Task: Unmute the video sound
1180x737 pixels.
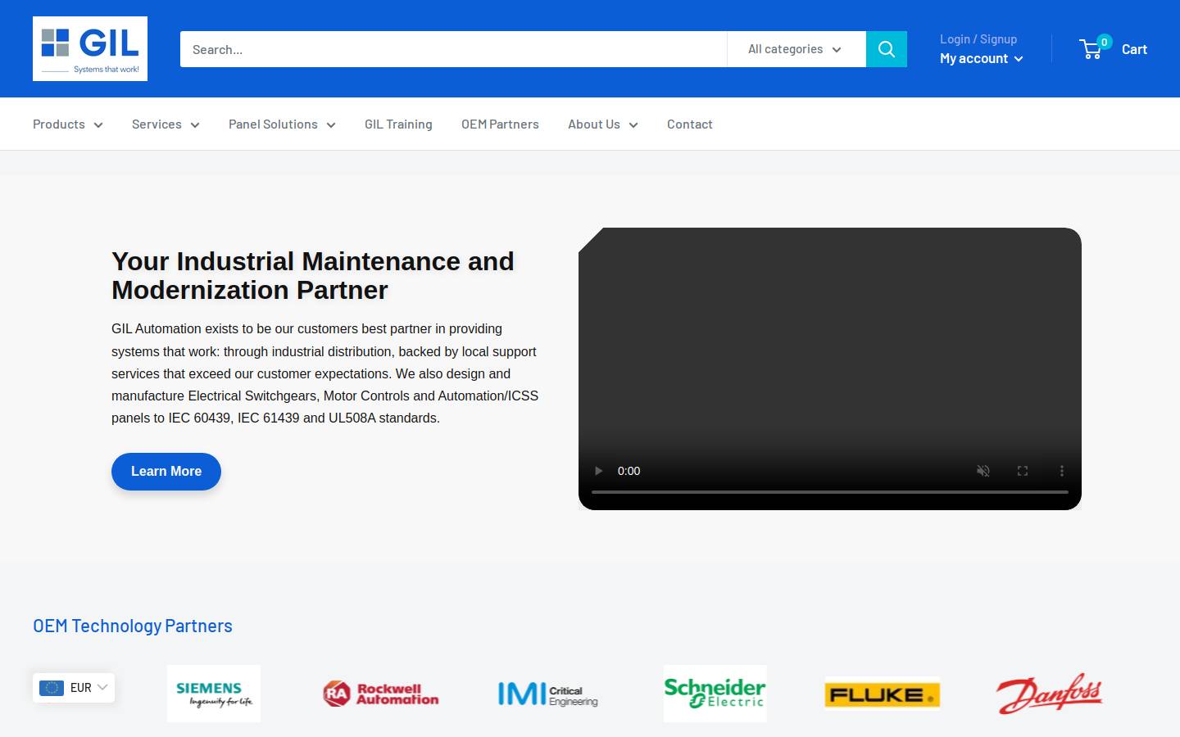Action: click(x=983, y=471)
